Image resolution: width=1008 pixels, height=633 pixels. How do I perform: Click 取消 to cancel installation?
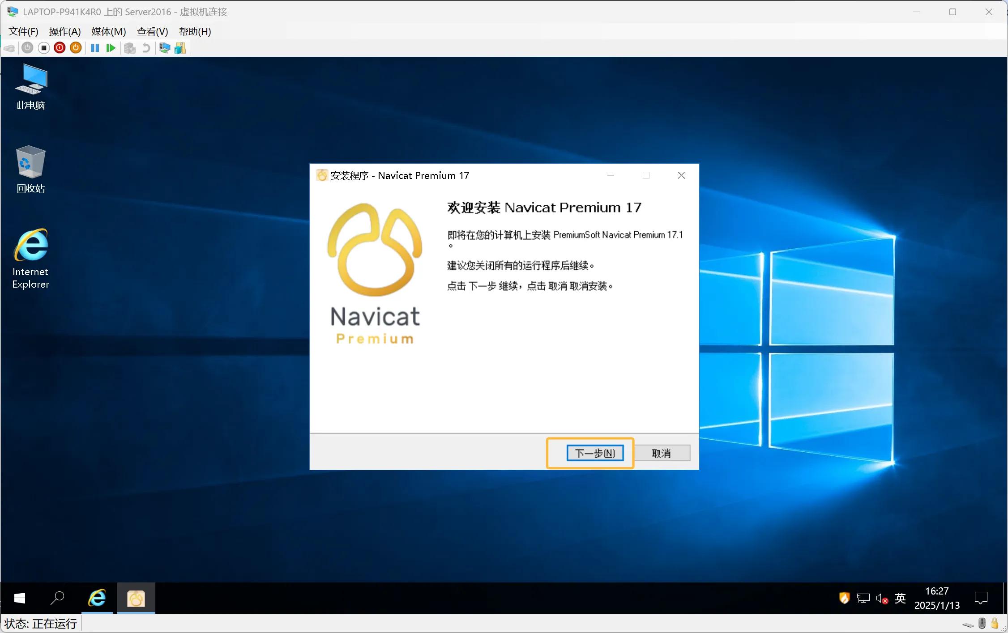[x=661, y=453]
